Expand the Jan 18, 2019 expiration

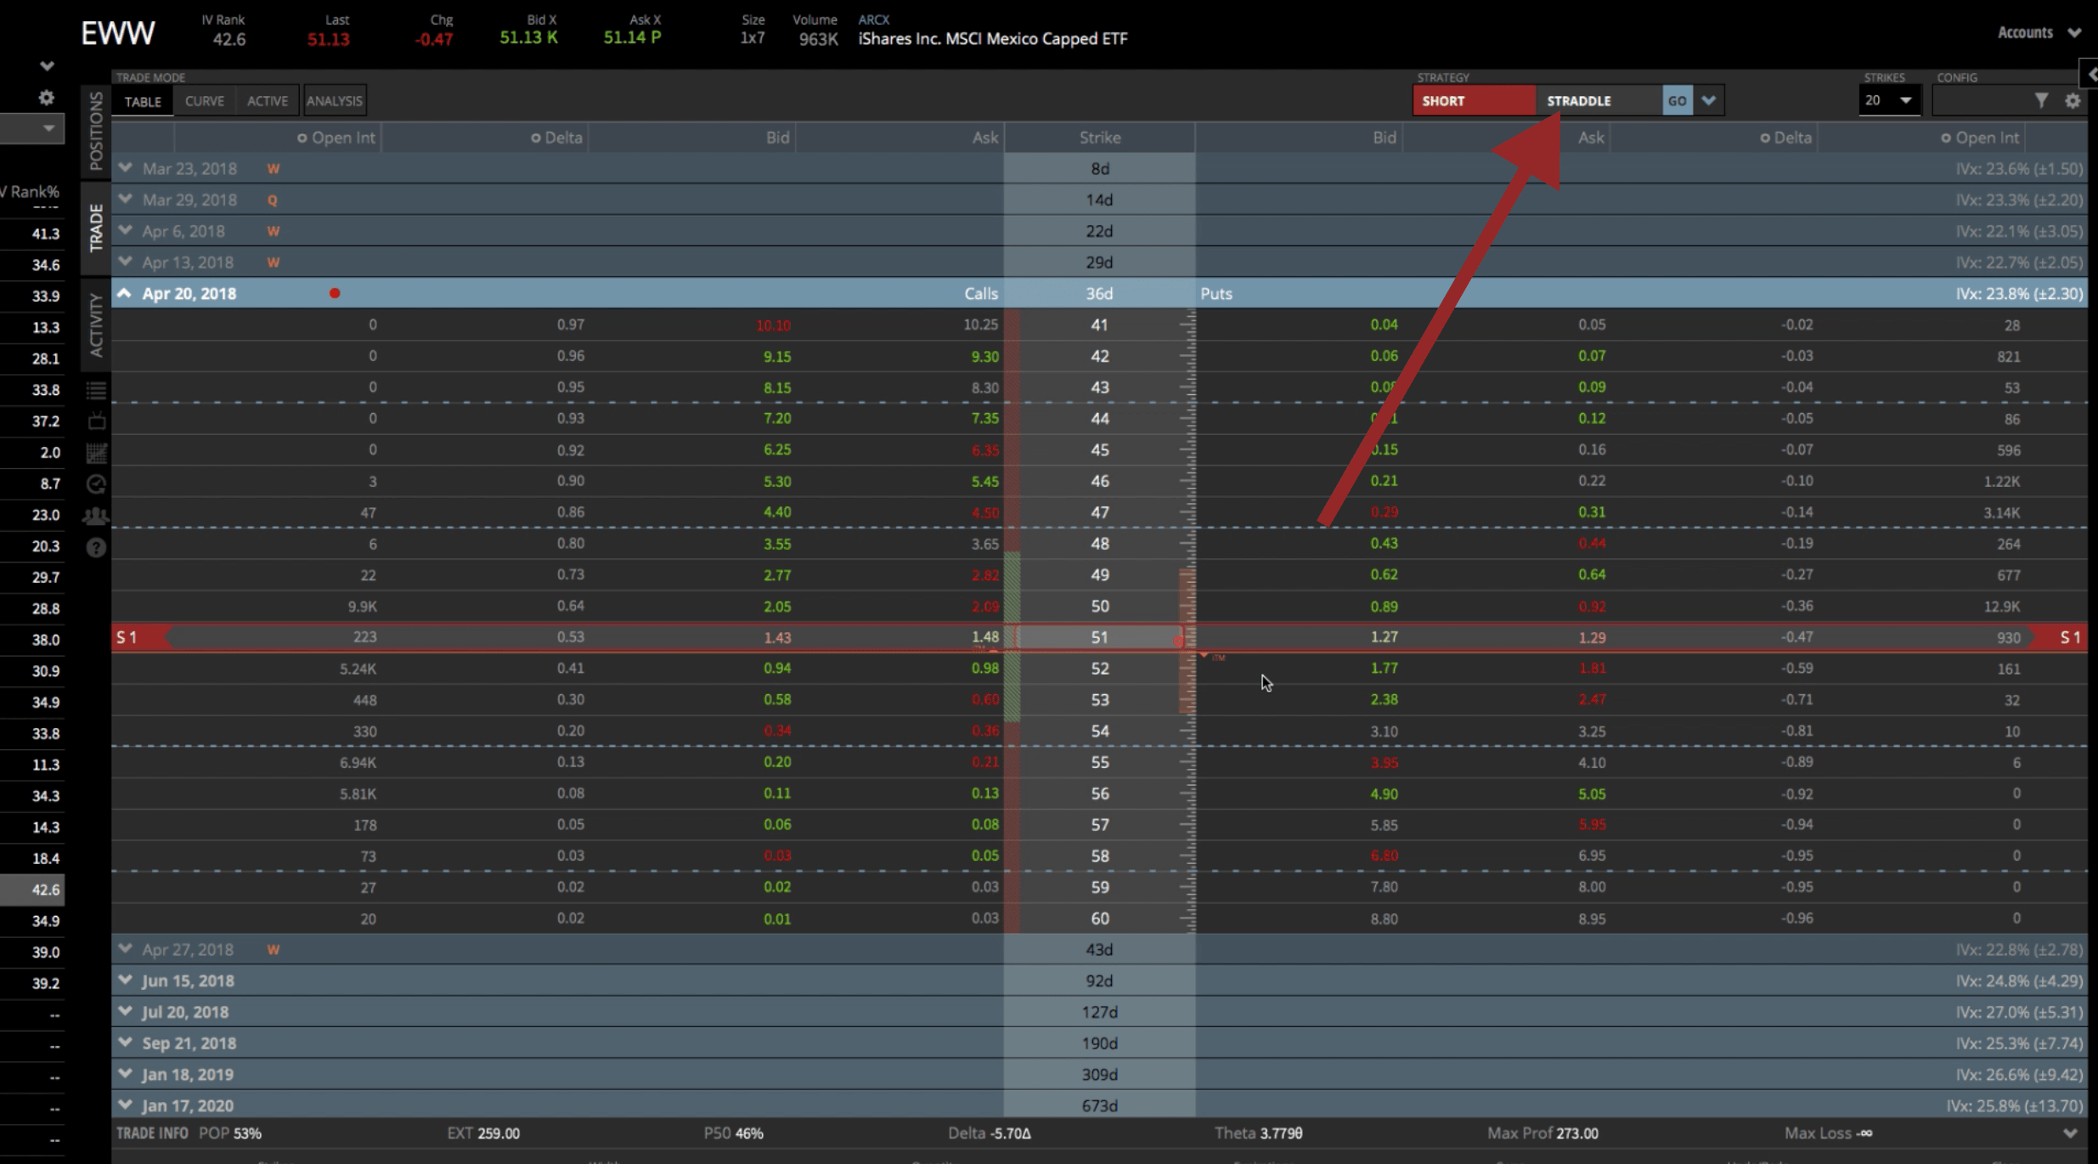(125, 1074)
